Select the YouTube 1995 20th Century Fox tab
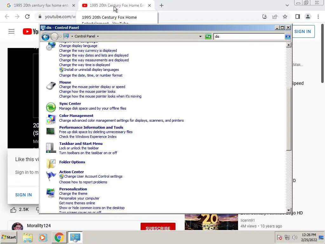Image resolution: width=325 pixels, height=244 pixels. coord(116,5)
